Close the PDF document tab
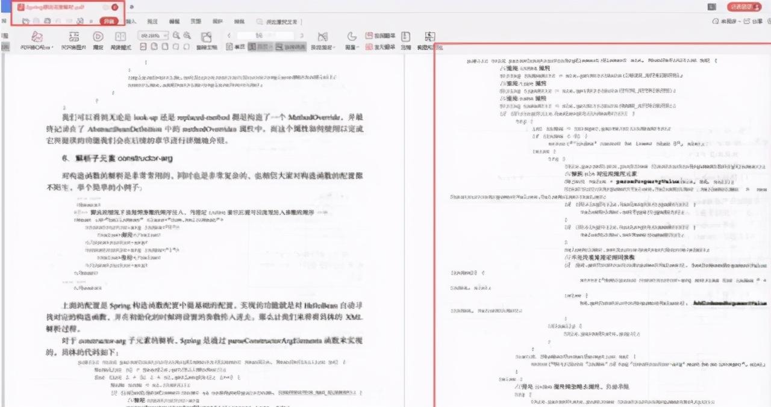The height and width of the screenshot is (407, 771). tap(115, 7)
